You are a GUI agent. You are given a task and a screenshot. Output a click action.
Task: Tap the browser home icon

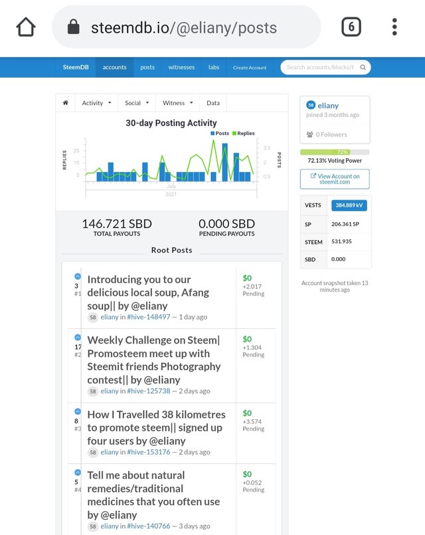(x=26, y=27)
